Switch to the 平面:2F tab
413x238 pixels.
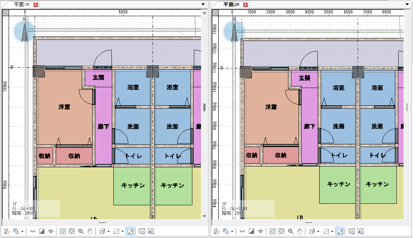tap(231, 5)
